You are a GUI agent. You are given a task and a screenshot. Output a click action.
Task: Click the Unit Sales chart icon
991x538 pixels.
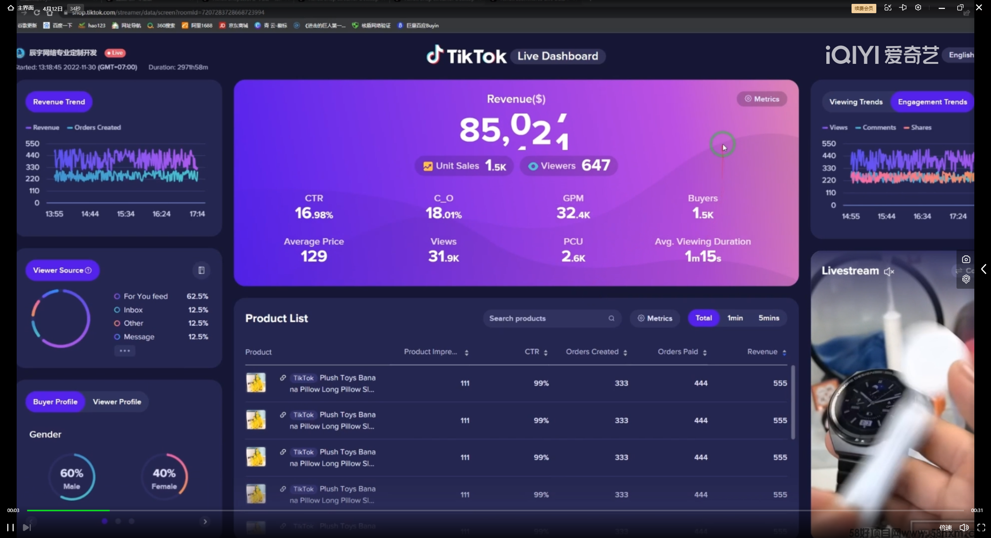coord(428,166)
